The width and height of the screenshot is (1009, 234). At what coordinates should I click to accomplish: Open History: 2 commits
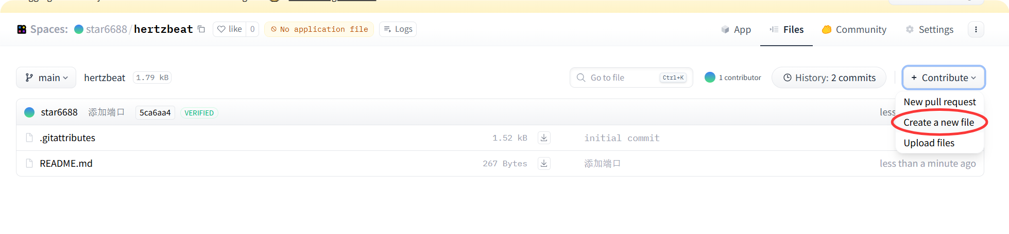click(829, 77)
